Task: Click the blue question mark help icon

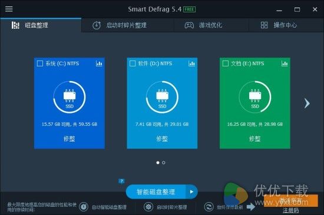Action: tap(121, 181)
